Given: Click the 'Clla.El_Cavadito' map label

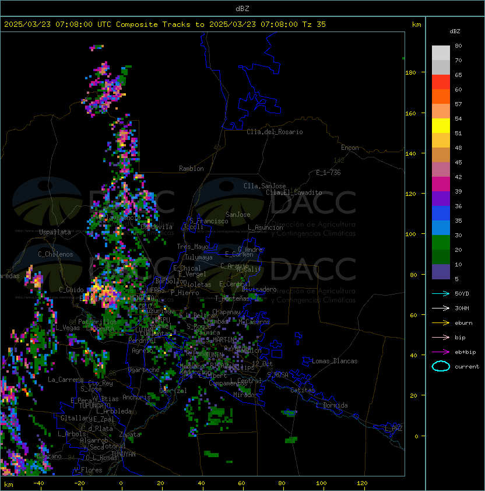Looking at the screenshot, I should coord(294,192).
